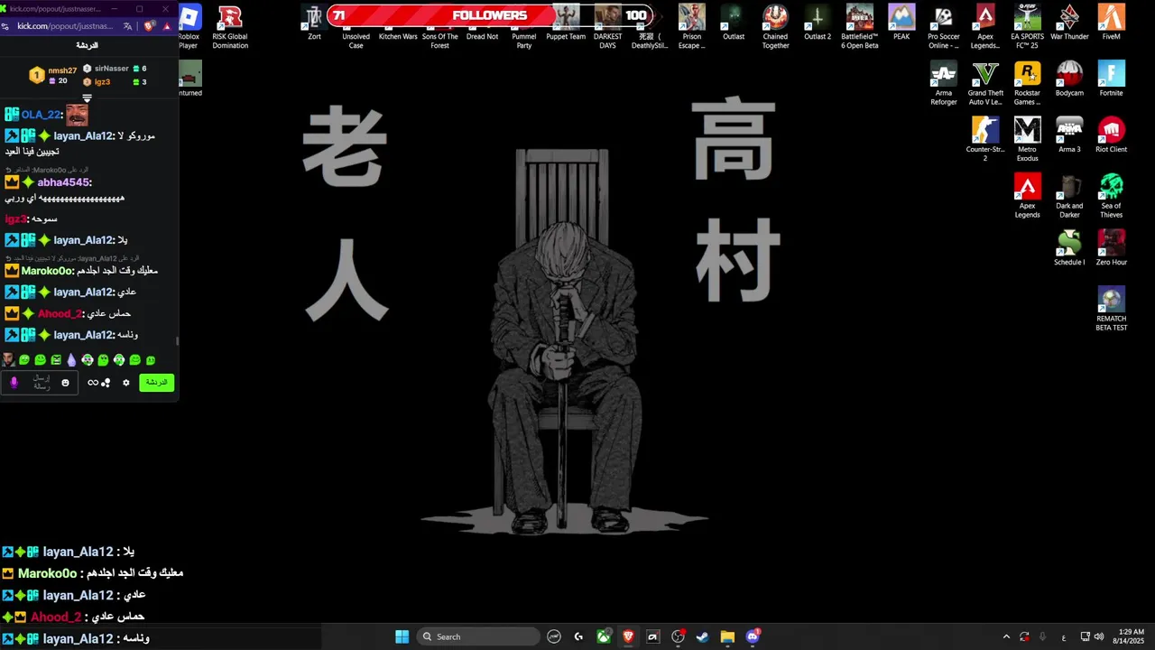Open the Unsolved Case desktop icon
Screen dimensions: 1155x650
pos(356,26)
